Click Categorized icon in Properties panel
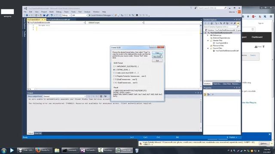Viewport: 275px width, 154px height. point(205,95)
